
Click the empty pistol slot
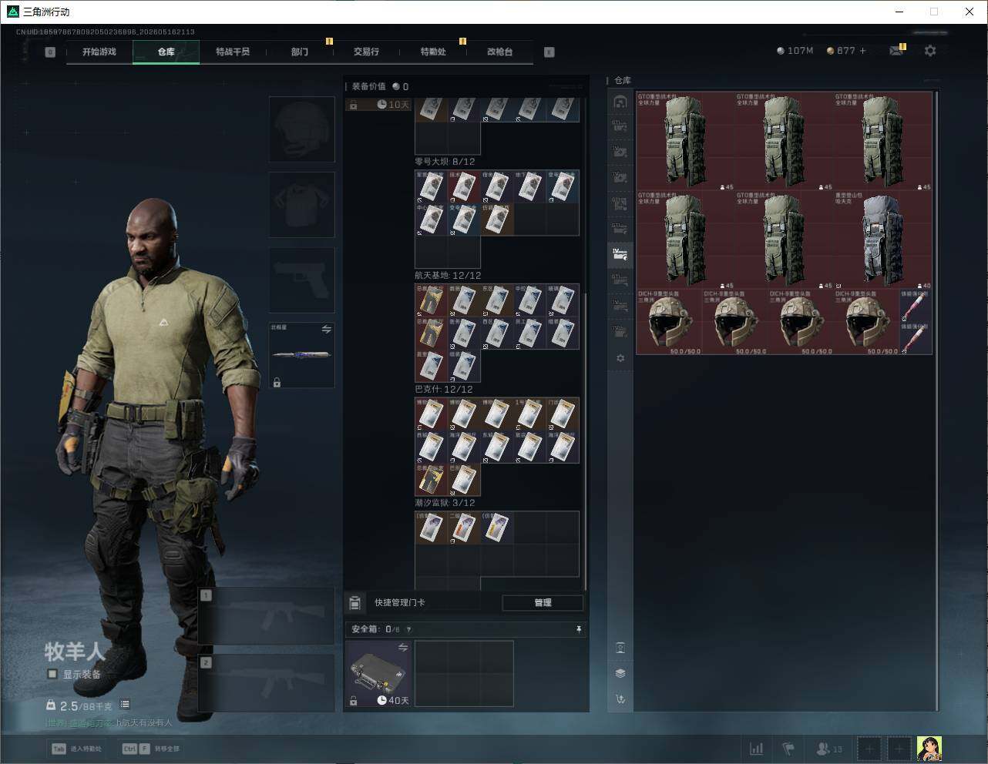(x=302, y=280)
